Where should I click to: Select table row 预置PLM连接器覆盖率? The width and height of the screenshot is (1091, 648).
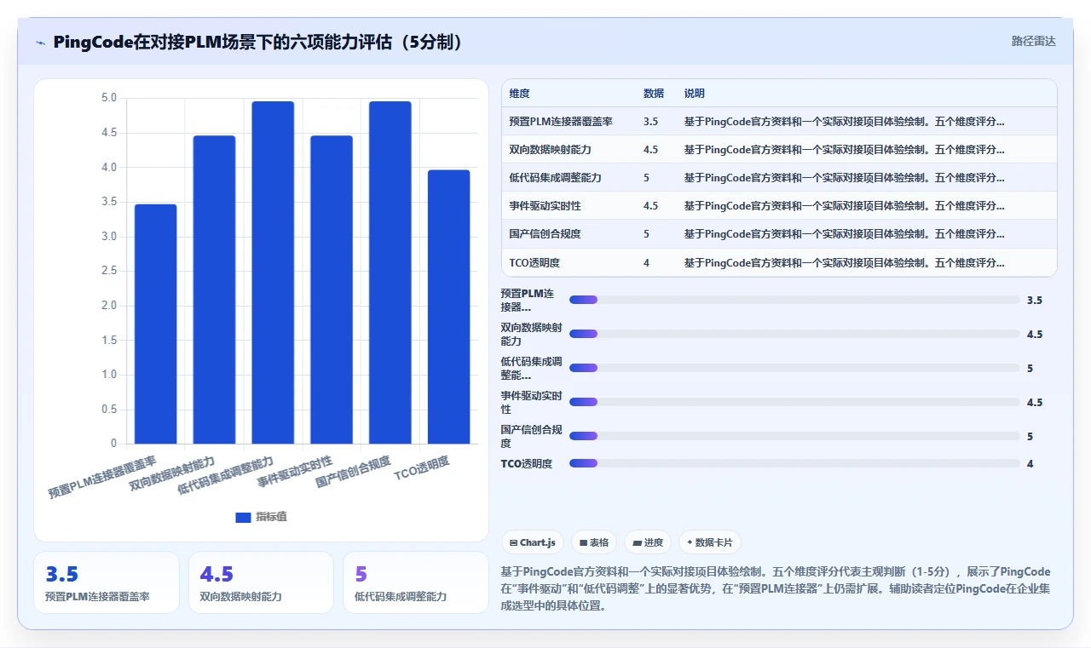[x=779, y=122]
